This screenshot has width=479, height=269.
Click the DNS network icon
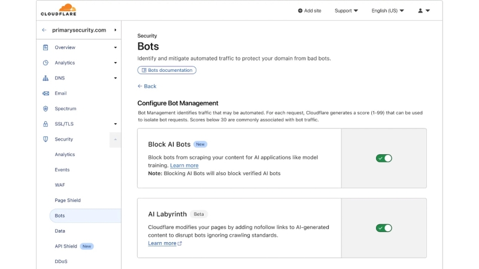46,78
